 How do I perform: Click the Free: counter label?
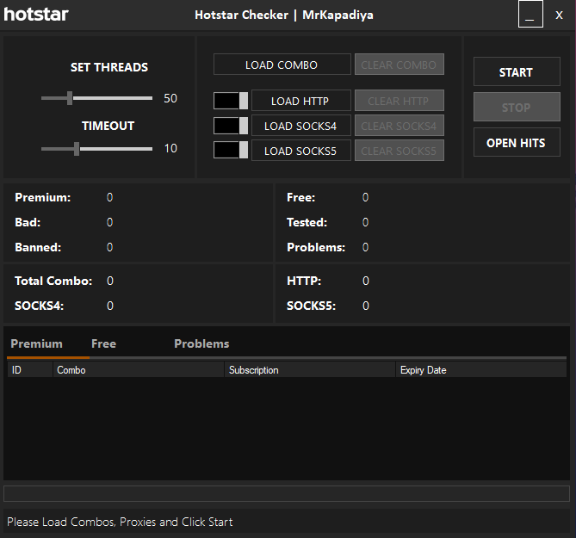[300, 198]
